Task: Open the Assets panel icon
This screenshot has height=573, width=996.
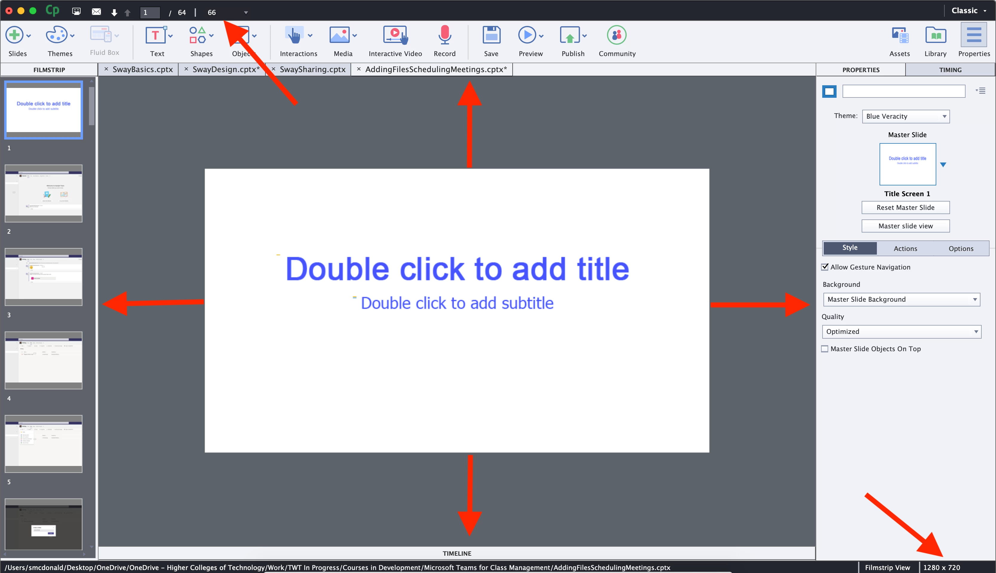Action: pyautogui.click(x=900, y=35)
